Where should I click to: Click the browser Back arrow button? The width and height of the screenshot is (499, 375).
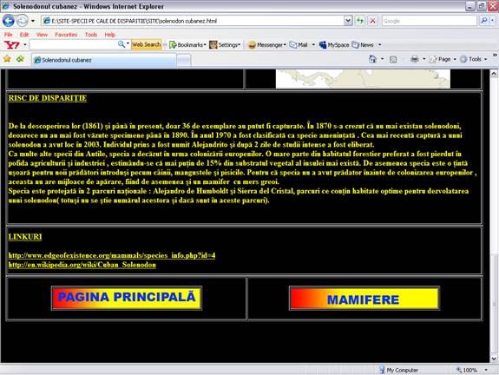coord(9,21)
